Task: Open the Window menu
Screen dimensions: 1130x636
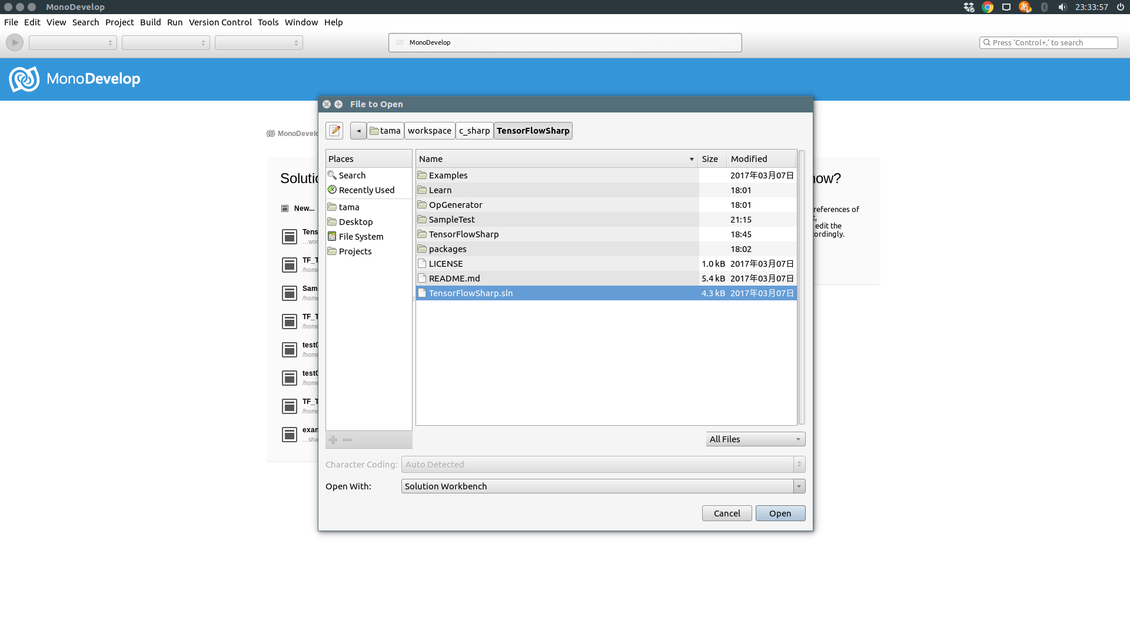Action: [301, 22]
